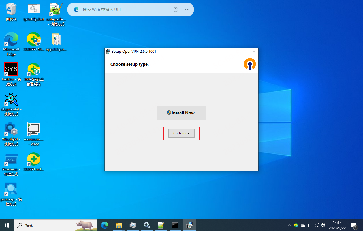Select the 360终端安全管理系统 desktop icon
This screenshot has height=231, width=363.
34,74
